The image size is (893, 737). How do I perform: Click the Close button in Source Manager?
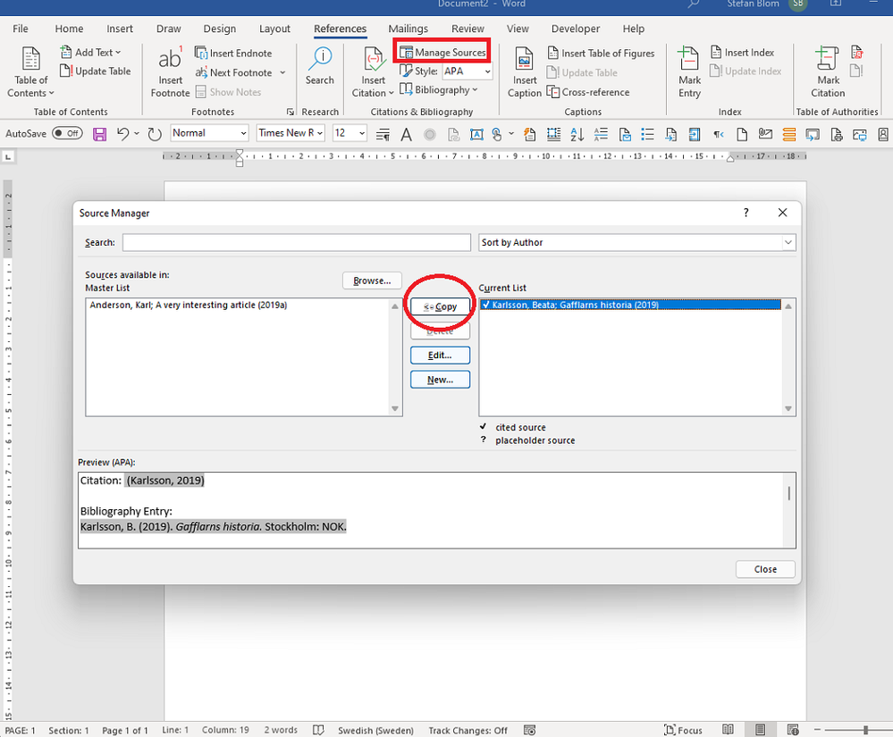click(x=765, y=569)
